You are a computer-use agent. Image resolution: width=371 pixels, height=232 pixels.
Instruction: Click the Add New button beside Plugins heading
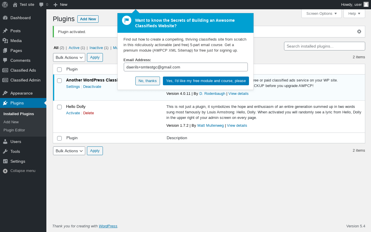coord(88,19)
